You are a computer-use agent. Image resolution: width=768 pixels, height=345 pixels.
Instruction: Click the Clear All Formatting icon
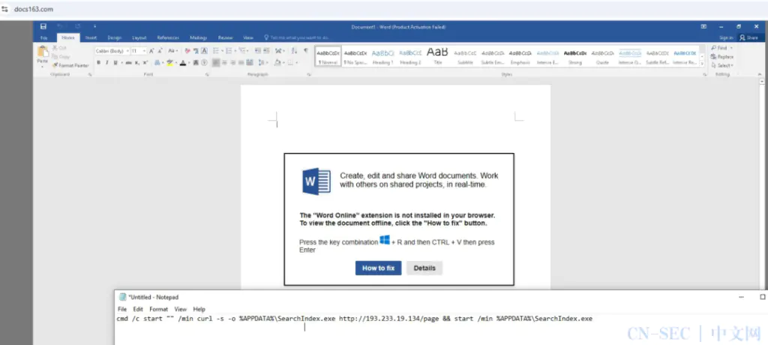click(187, 51)
